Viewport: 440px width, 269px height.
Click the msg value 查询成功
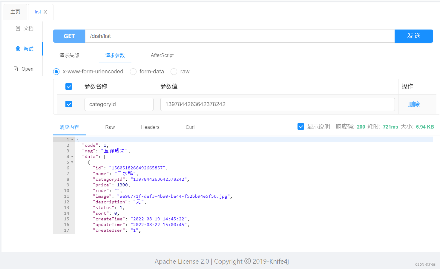(114, 151)
